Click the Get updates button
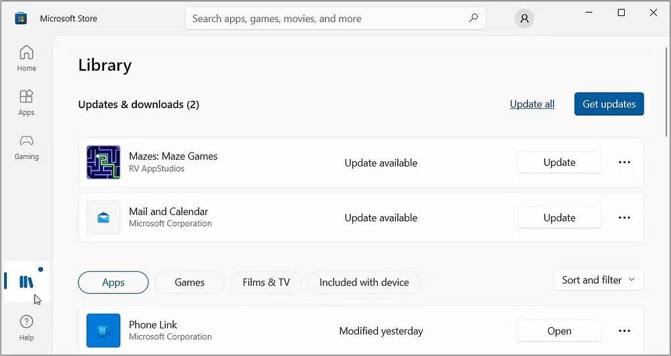 click(609, 104)
